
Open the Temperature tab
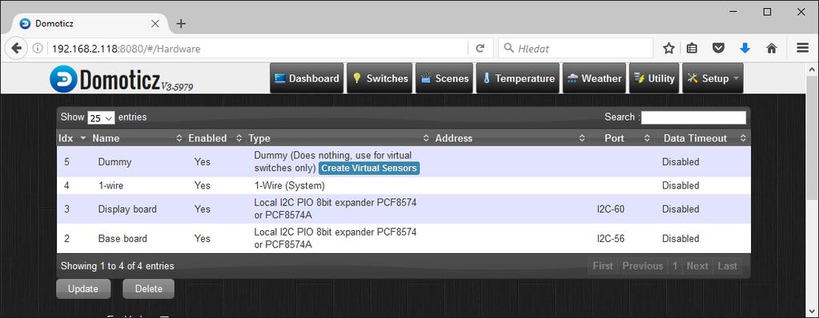518,78
